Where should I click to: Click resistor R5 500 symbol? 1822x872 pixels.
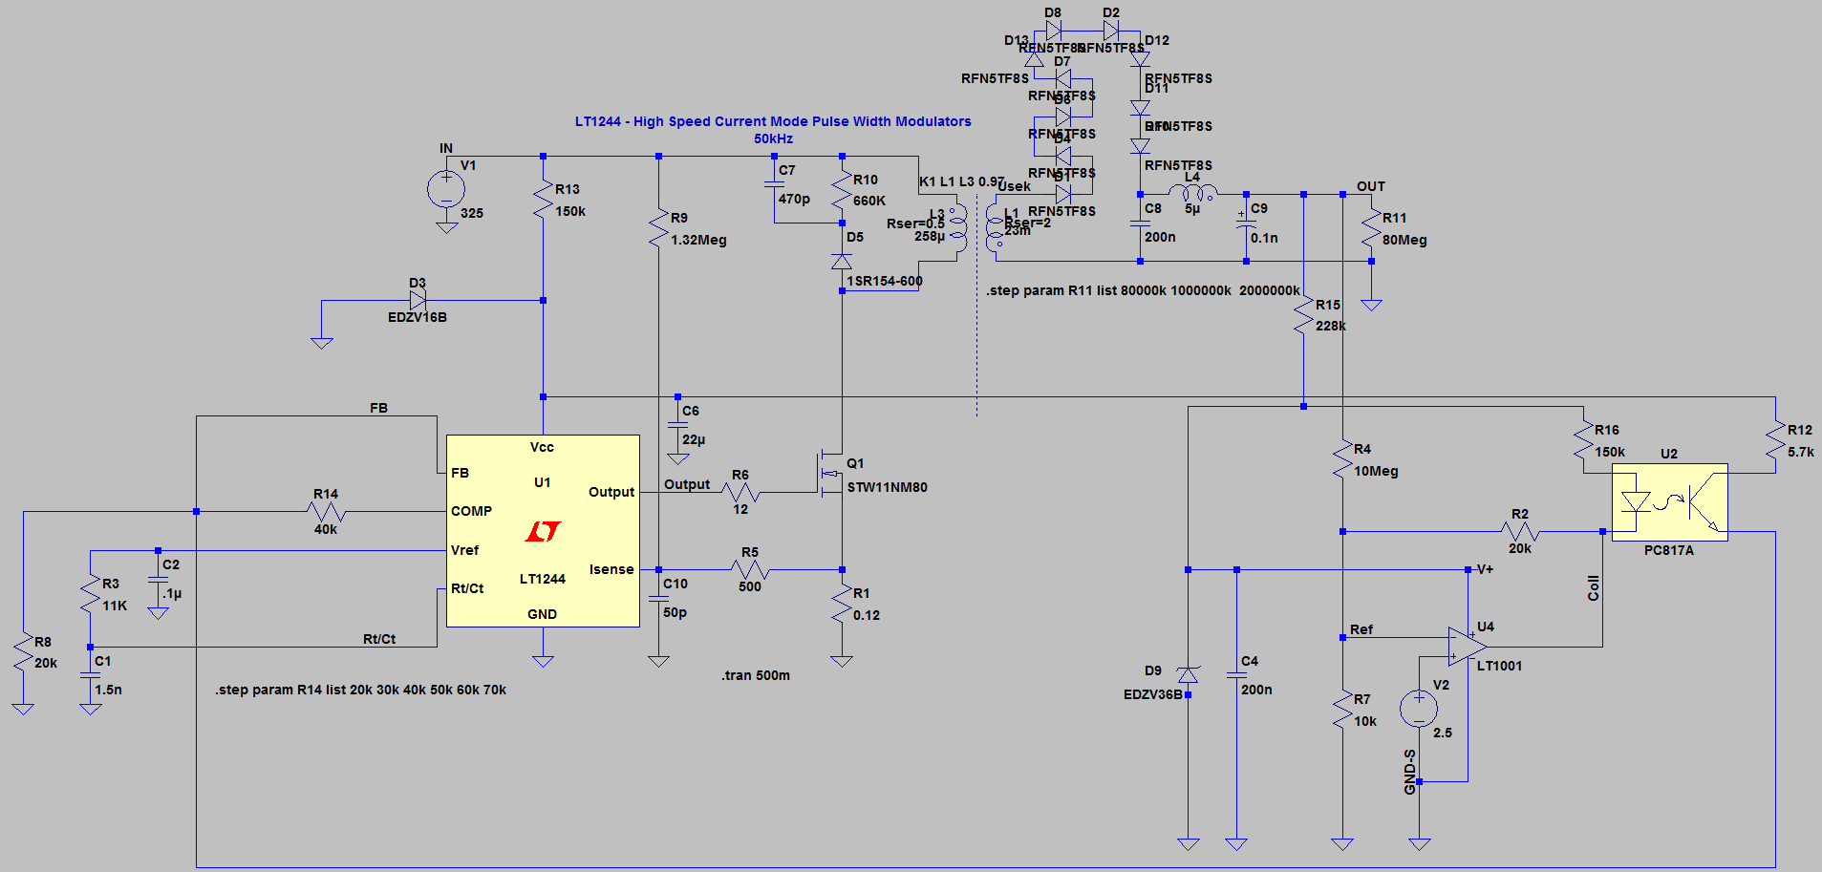click(750, 570)
